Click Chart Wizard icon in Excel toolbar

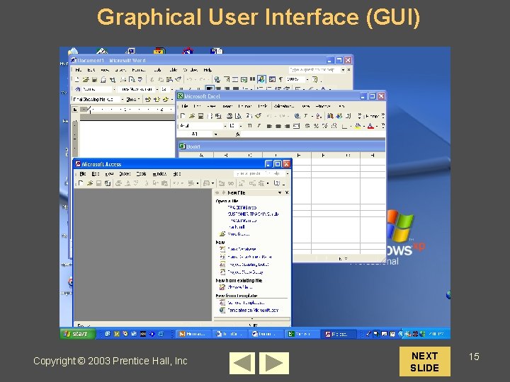[x=331, y=116]
